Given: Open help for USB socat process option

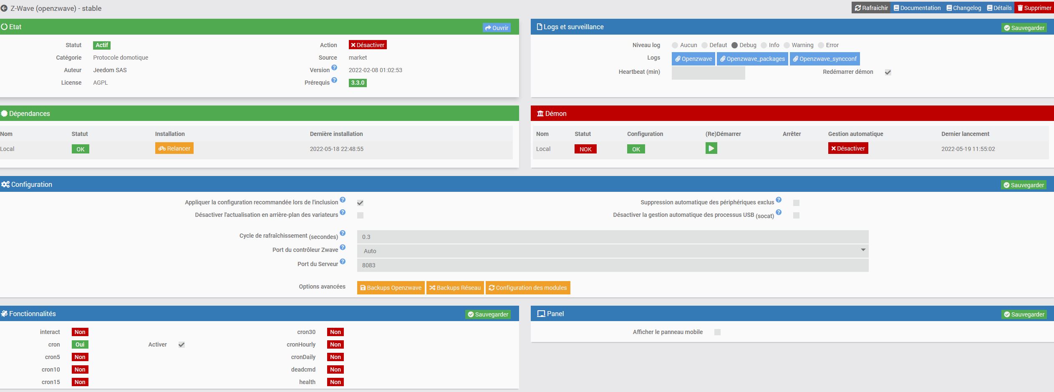Looking at the screenshot, I should click(779, 212).
